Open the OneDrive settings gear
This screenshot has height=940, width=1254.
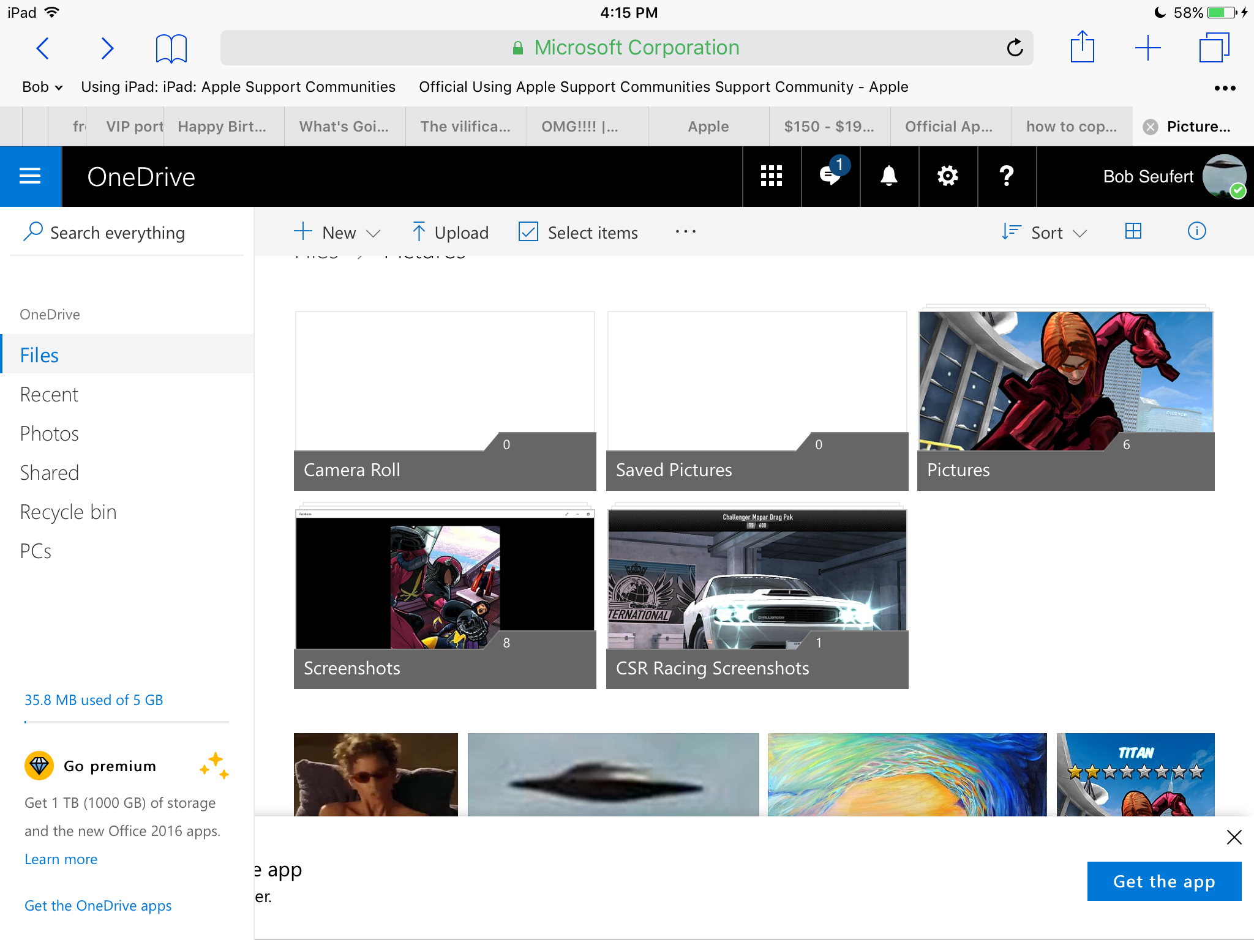(x=947, y=176)
